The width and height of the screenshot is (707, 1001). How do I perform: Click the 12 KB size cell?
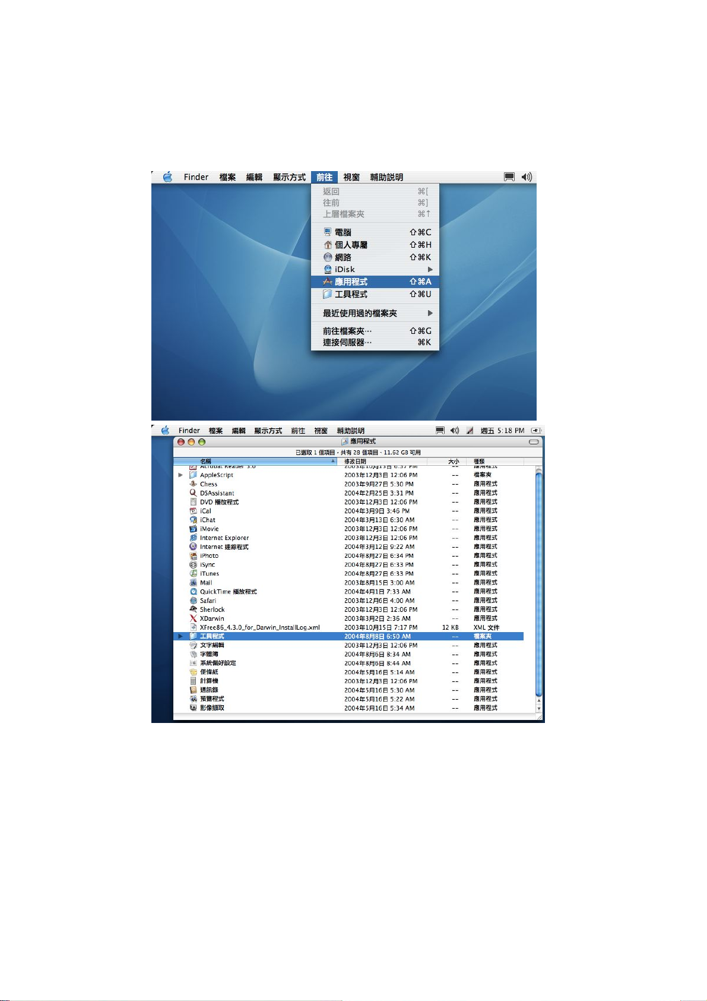point(450,627)
